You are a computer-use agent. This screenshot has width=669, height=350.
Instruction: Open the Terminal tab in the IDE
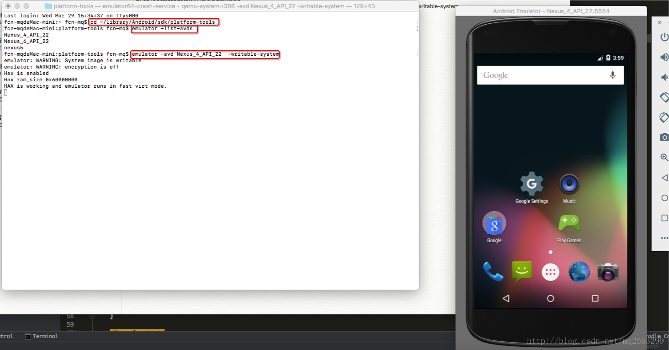coord(42,336)
